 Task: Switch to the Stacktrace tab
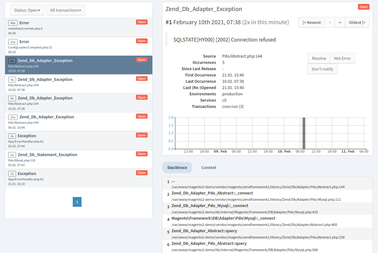177,167
